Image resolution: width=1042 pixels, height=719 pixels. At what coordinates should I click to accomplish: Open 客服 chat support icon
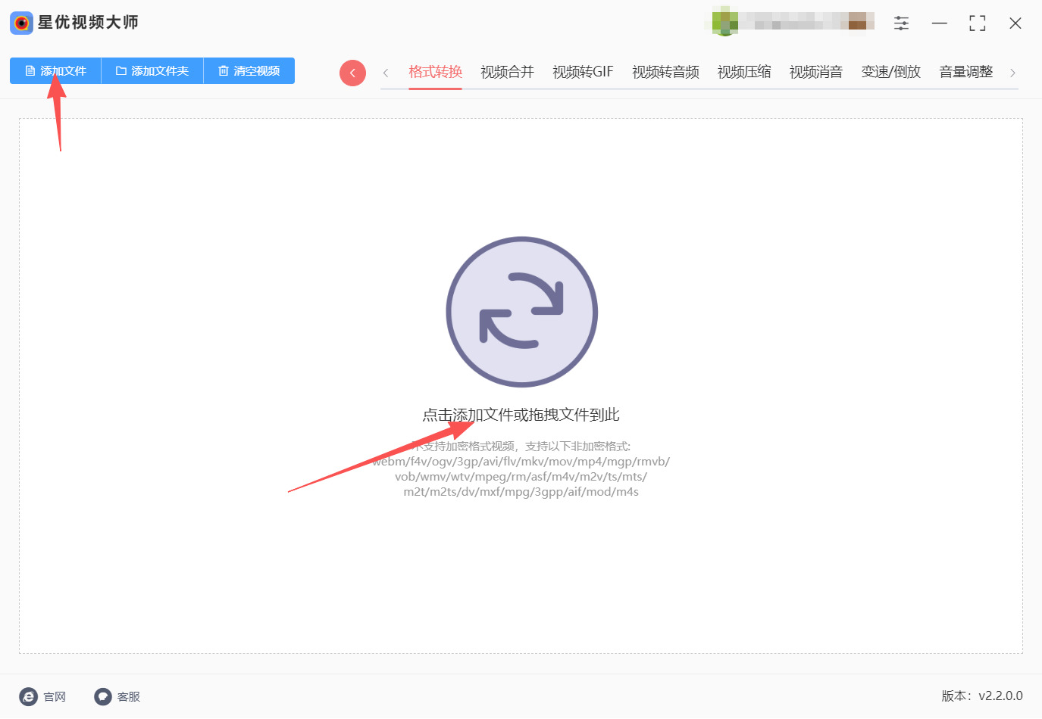pyautogui.click(x=103, y=697)
